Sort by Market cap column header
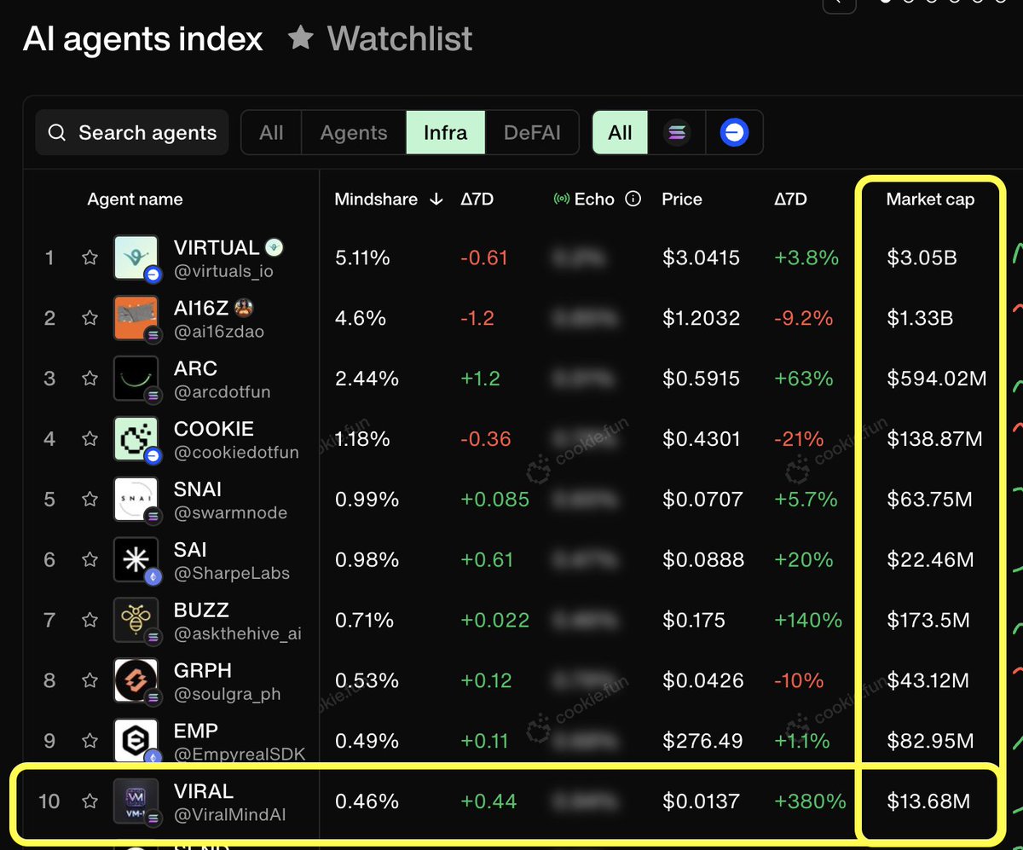The image size is (1023, 850). [930, 199]
